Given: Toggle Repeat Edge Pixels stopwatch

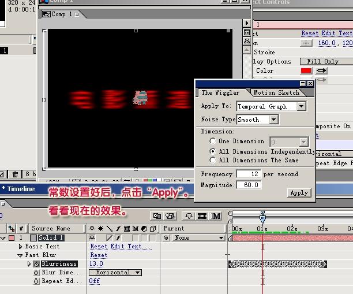Looking at the screenshot, I should [36, 281].
